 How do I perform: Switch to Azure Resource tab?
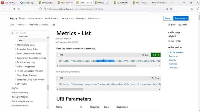click(65, 3)
